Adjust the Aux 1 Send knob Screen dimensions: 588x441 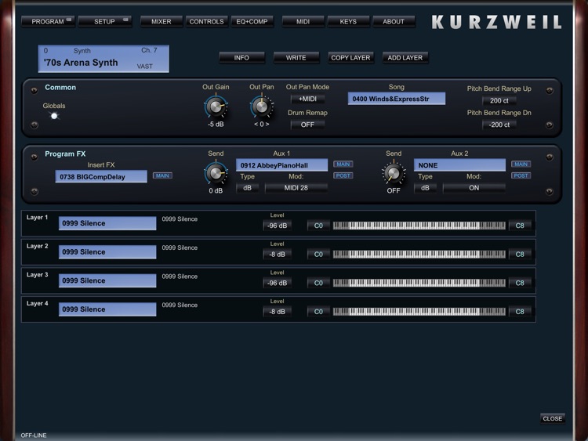(216, 173)
